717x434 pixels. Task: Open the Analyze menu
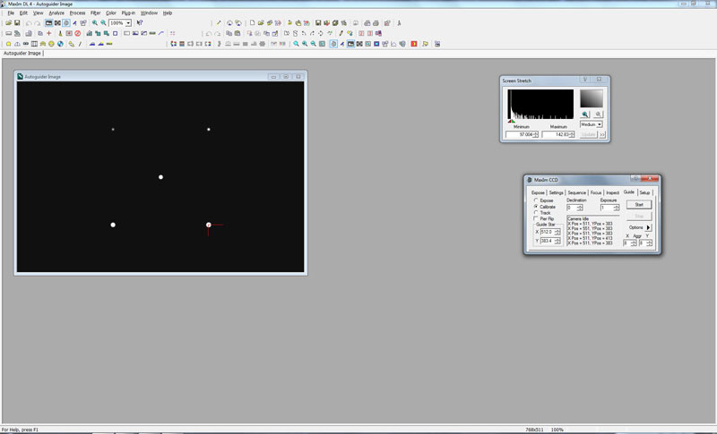point(56,13)
